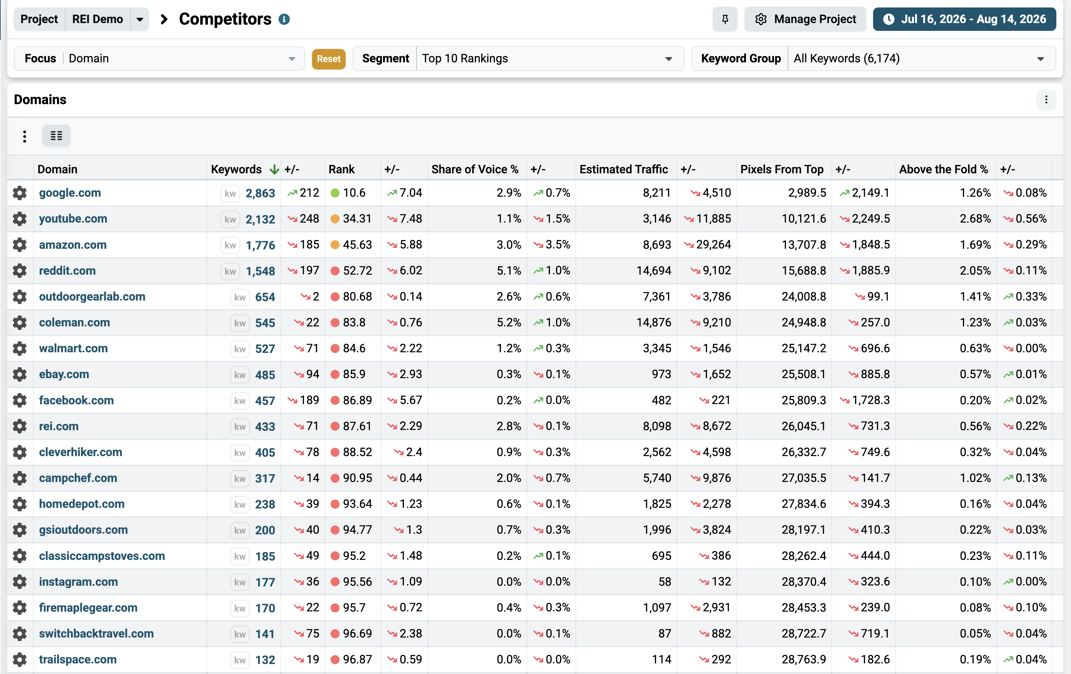The height and width of the screenshot is (674, 1071).
Task: Open gear settings for gsioutdoors.com row
Action: point(20,530)
